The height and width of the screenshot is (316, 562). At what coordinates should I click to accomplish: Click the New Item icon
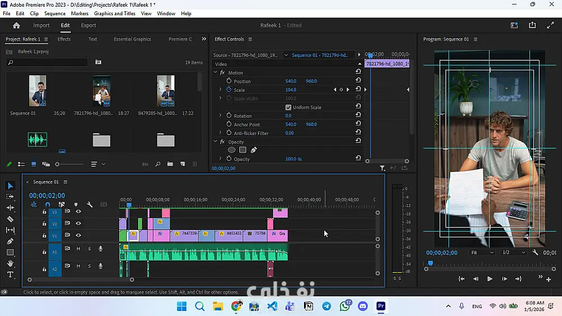tap(183, 164)
